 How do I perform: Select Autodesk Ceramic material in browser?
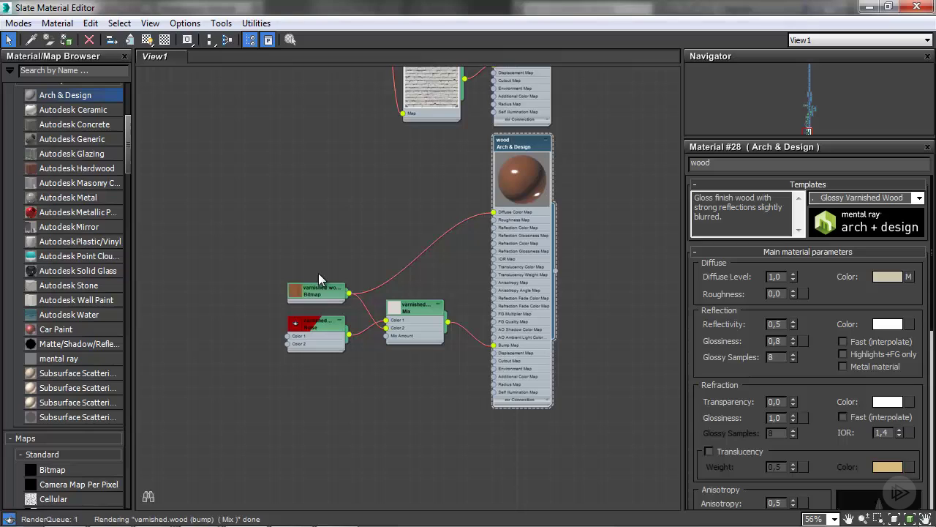pyautogui.click(x=73, y=110)
